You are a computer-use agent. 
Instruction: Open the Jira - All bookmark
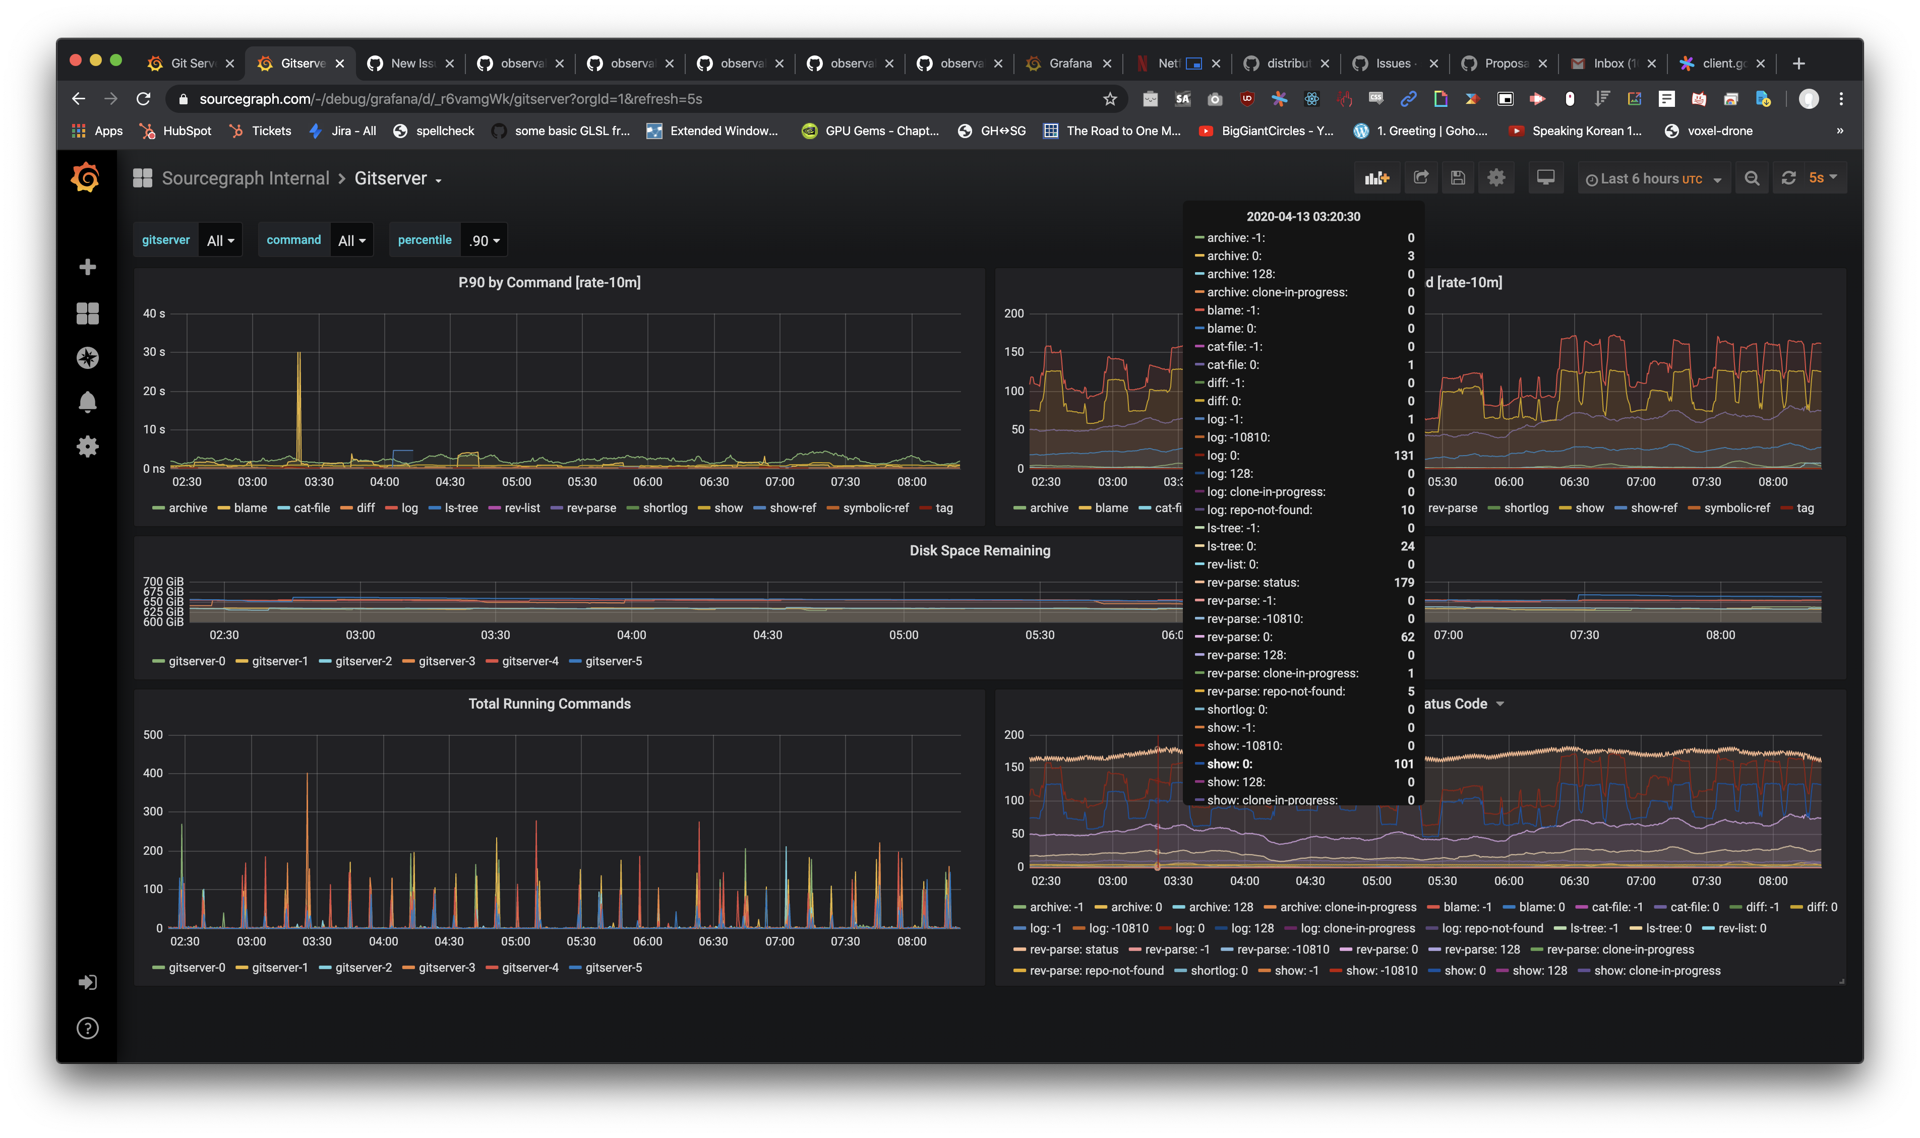tap(342, 131)
